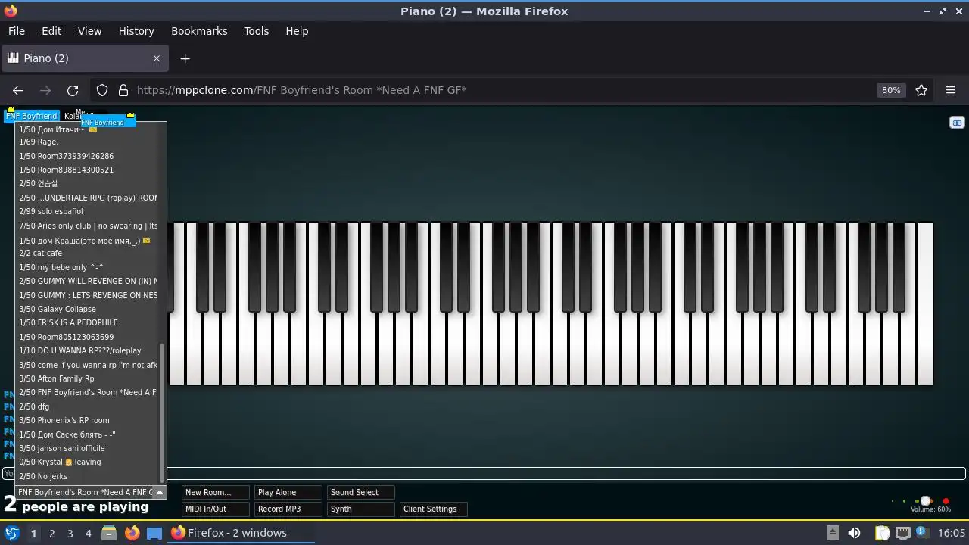The width and height of the screenshot is (969, 545).
Task: Open the Bookmarks menu
Action: click(x=199, y=31)
